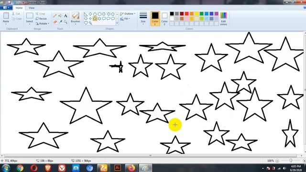Click the horizontal canvas scrollbar

click(x=150, y=156)
